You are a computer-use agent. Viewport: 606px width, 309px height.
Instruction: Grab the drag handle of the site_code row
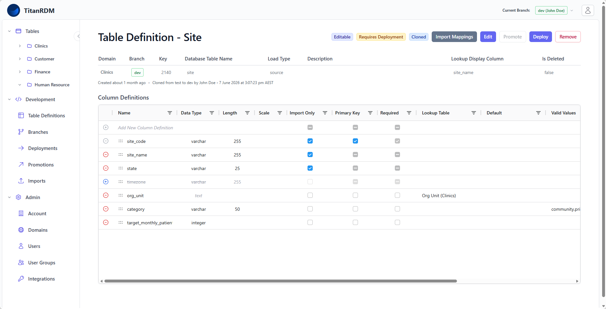pos(121,141)
